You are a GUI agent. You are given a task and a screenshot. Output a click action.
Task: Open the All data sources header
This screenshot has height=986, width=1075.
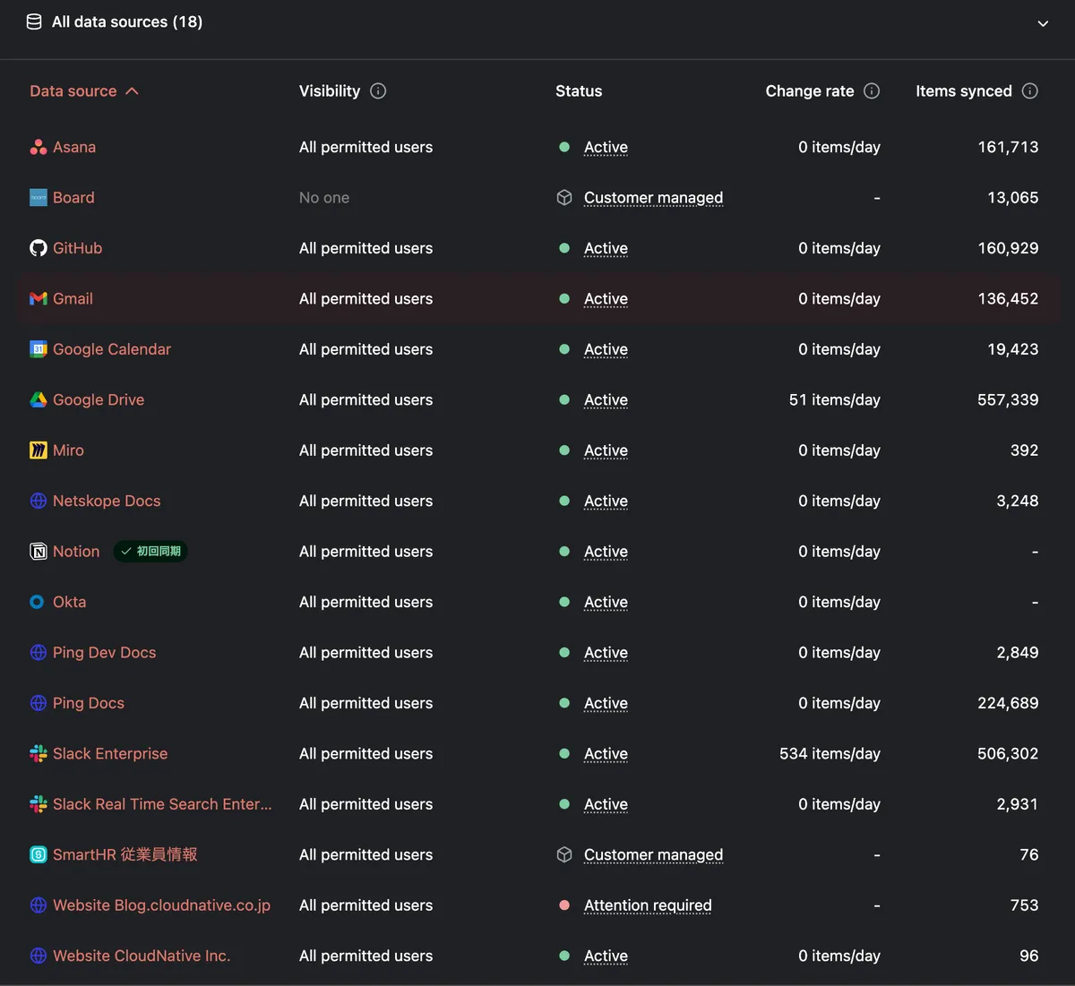pyautogui.click(x=126, y=22)
